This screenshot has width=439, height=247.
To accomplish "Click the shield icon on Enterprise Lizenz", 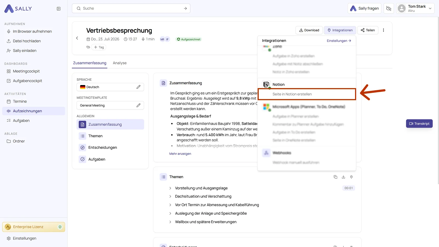I will tap(60, 227).
